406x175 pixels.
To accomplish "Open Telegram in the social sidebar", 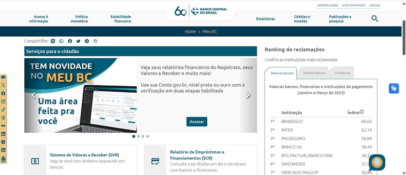I will (x=3, y=142).
